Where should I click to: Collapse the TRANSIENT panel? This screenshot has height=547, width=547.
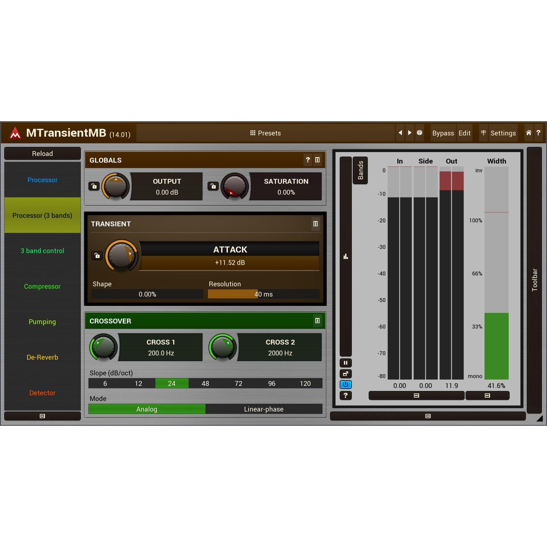click(315, 224)
